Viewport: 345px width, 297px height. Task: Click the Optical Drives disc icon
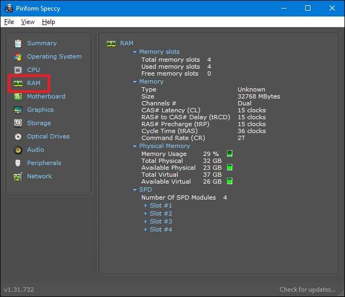pos(18,136)
